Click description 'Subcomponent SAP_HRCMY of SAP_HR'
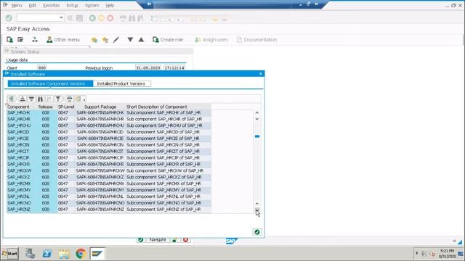The width and height of the screenshot is (465, 261). pos(164,190)
